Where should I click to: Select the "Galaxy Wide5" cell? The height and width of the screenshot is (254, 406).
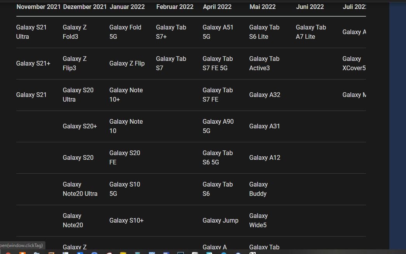[x=258, y=220]
